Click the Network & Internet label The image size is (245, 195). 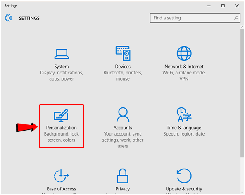click(x=184, y=67)
